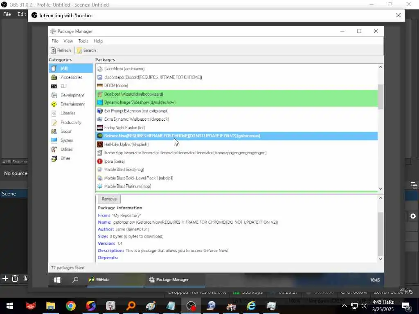Click the Iframe App Generator icon

pos(100,153)
